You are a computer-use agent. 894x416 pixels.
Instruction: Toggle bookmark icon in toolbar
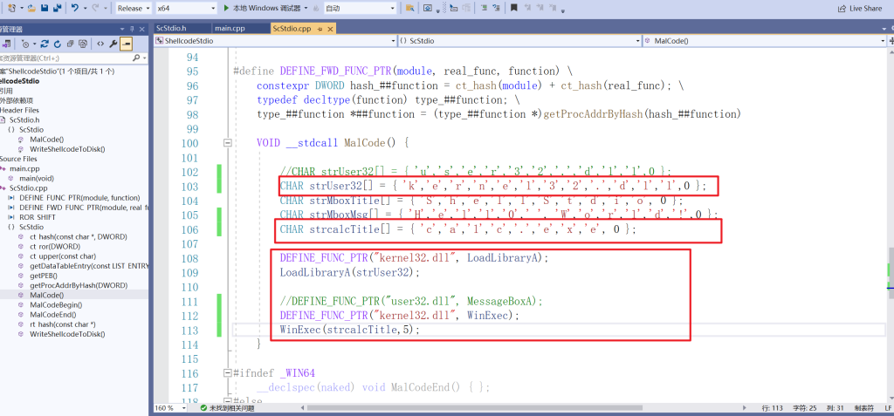(513, 8)
